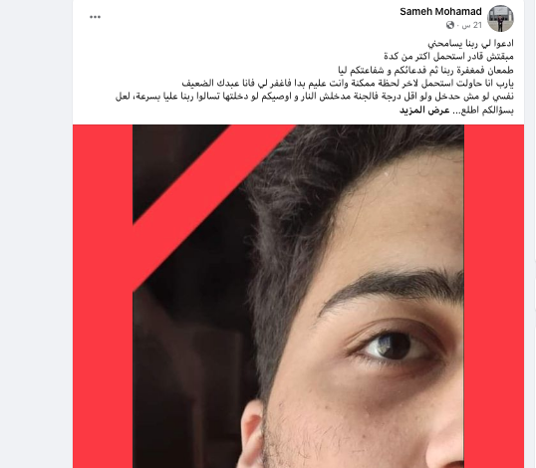This screenshot has height=468, width=536.
Task: Click the public globe privacy icon
Action: [x=450, y=25]
